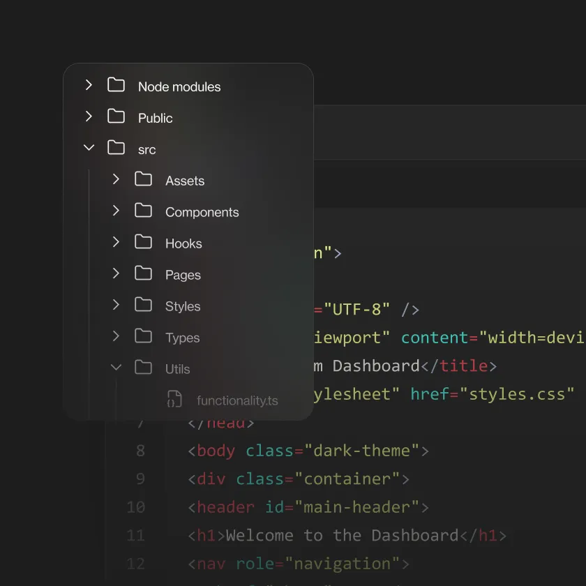Click the "main-header" id value in code
Viewport: 586px width, 586px height.
click(x=357, y=507)
